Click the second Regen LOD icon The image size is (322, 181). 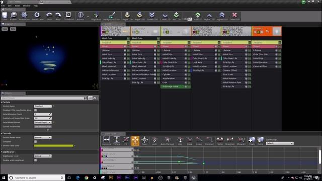pos(140,16)
